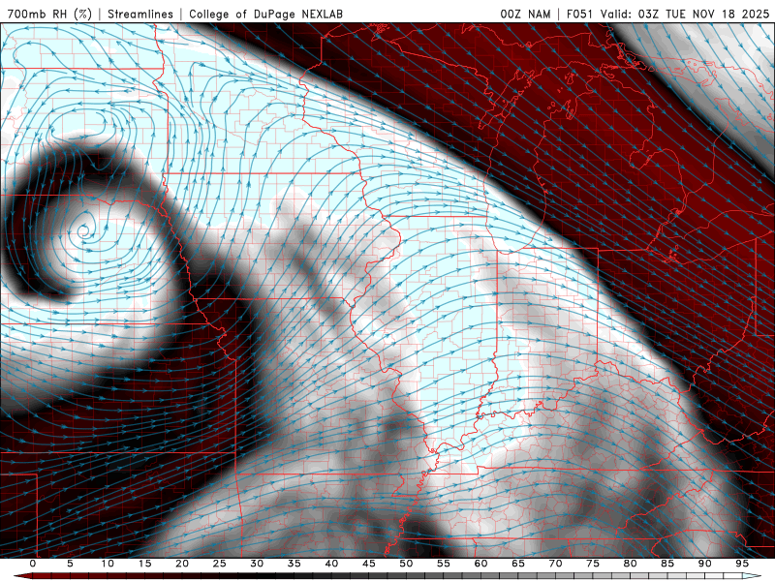Click the "55" value on the color scale
775x581 pixels.
(444, 564)
